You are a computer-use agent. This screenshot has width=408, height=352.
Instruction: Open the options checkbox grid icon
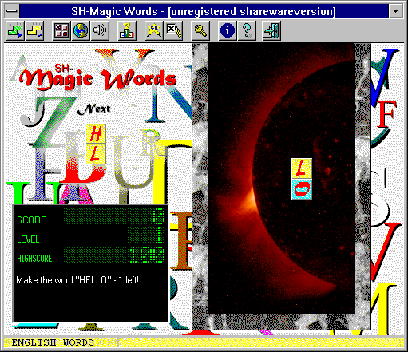coord(61,31)
